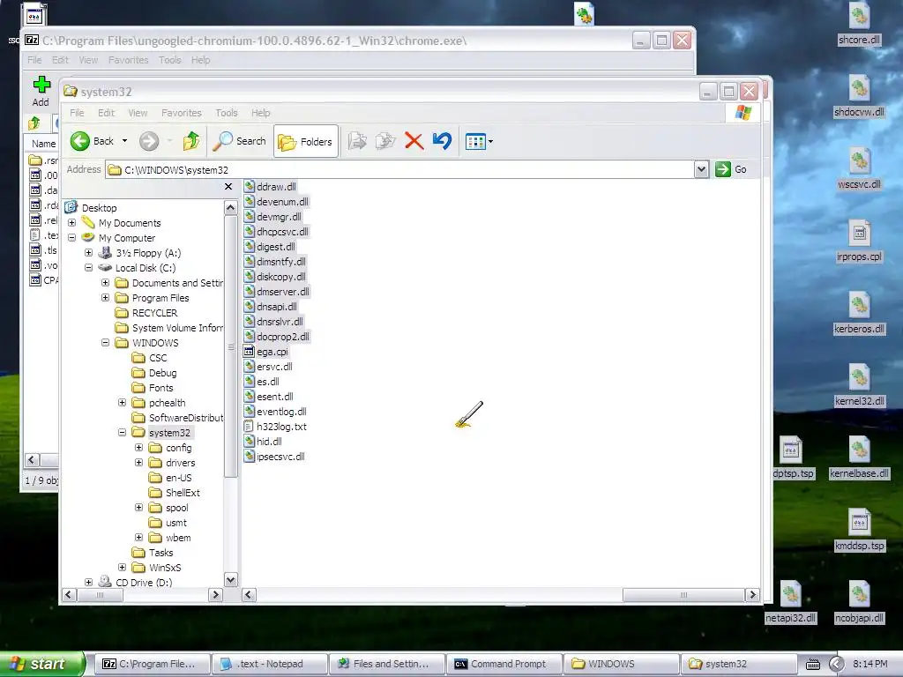Open Back button history dropdown arrow
This screenshot has width=903, height=677.
(124, 141)
